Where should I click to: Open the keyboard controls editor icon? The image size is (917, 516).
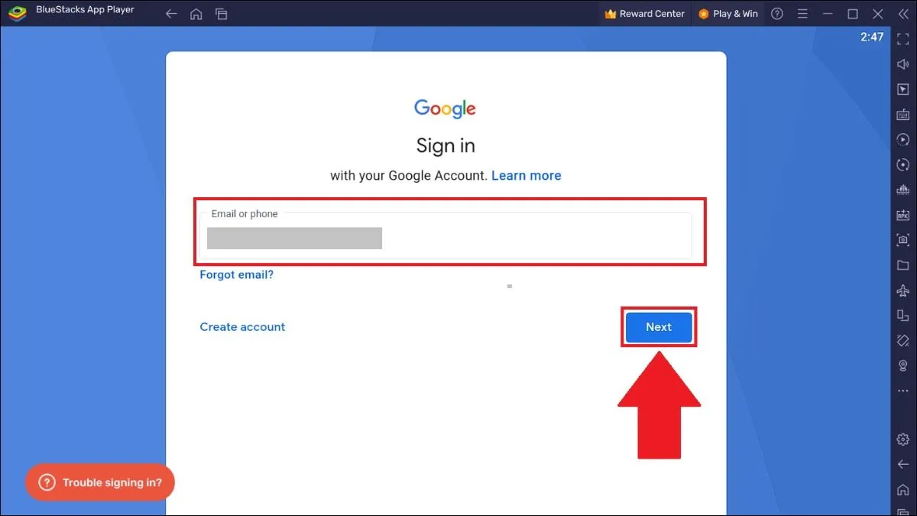902,114
